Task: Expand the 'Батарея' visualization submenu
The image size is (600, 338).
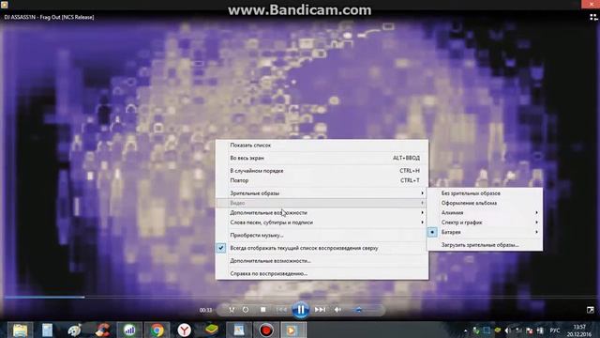Action: (485, 232)
